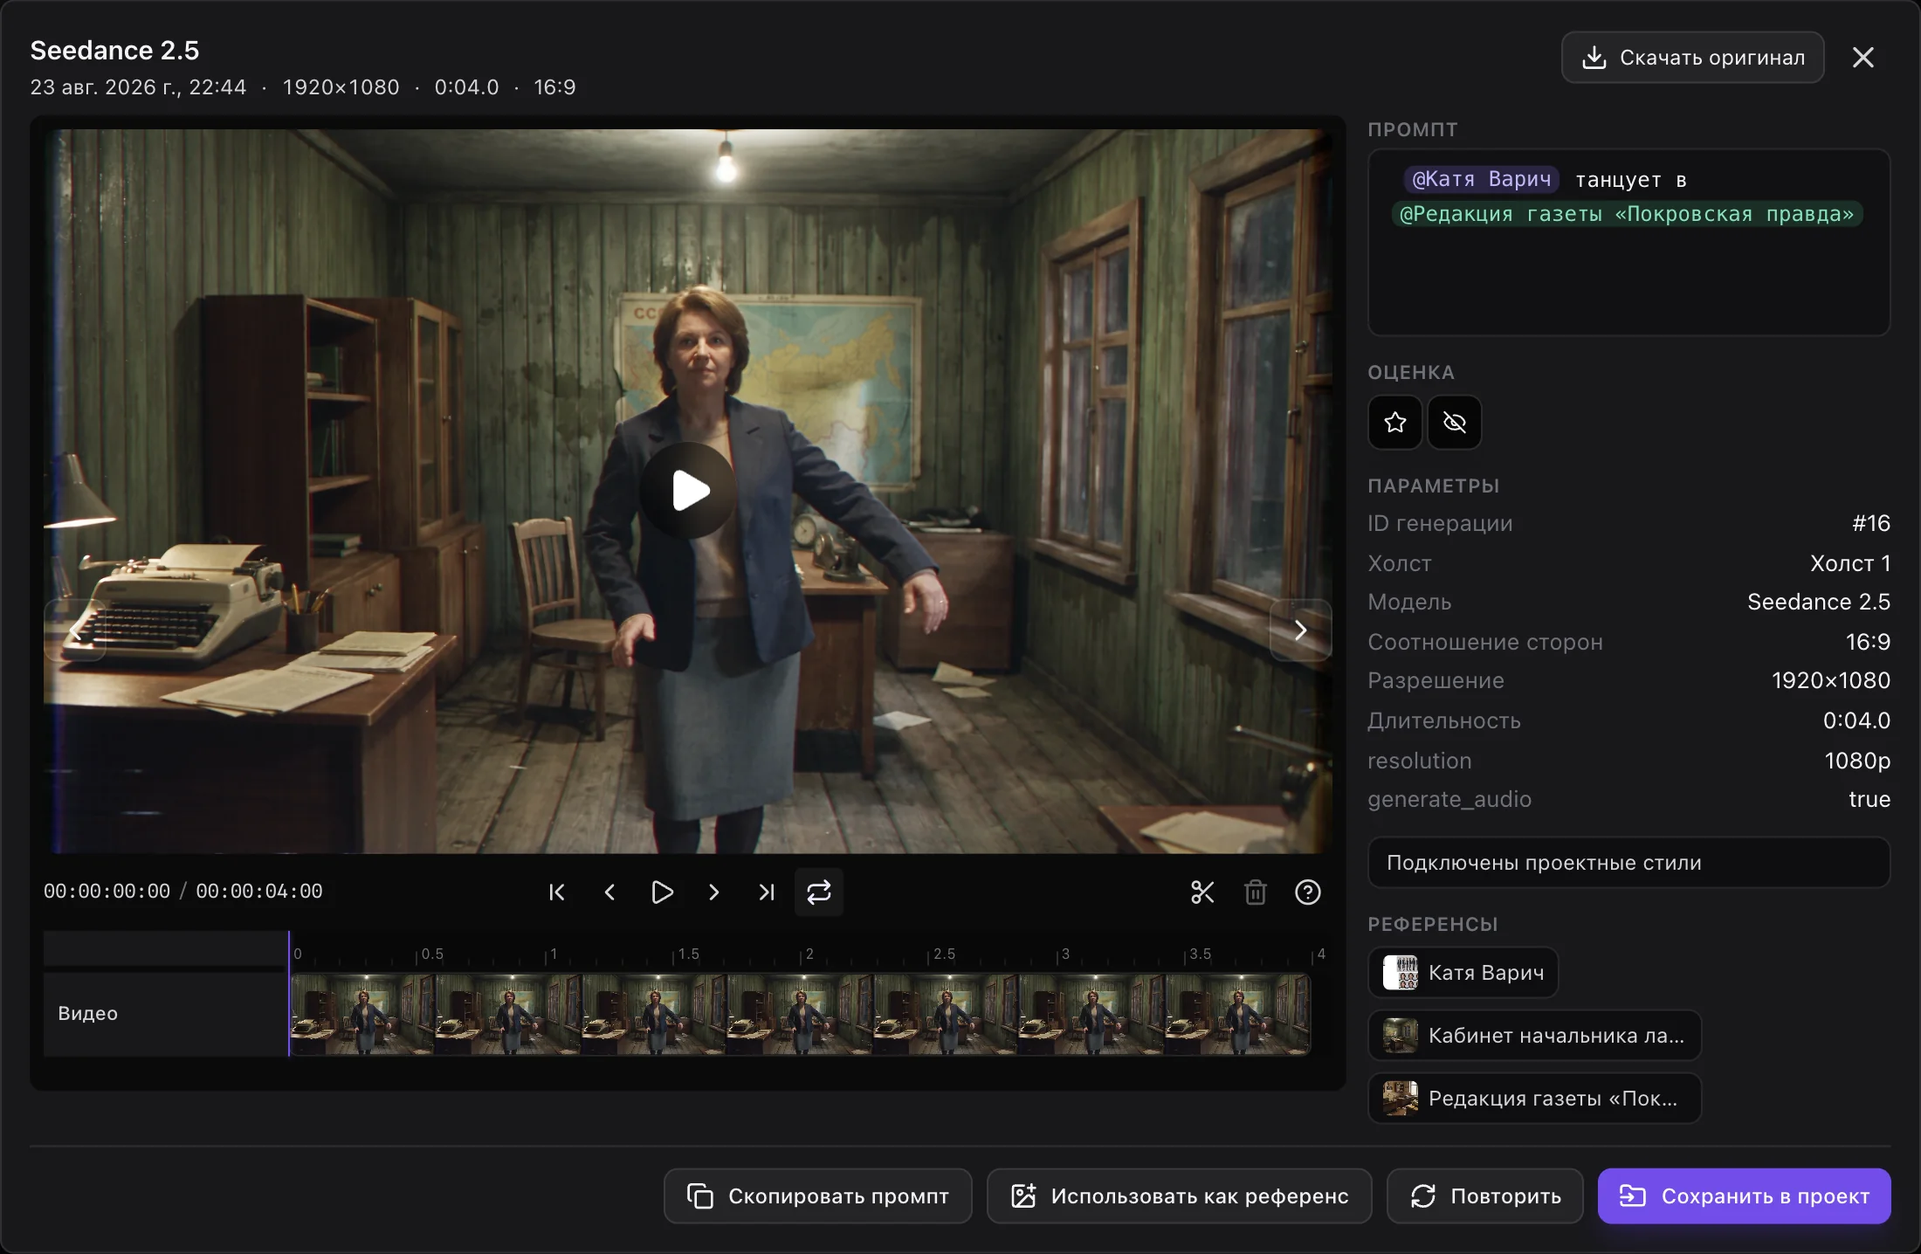
Task: Click the @Катя Варич mention in prompt
Action: [x=1482, y=179]
